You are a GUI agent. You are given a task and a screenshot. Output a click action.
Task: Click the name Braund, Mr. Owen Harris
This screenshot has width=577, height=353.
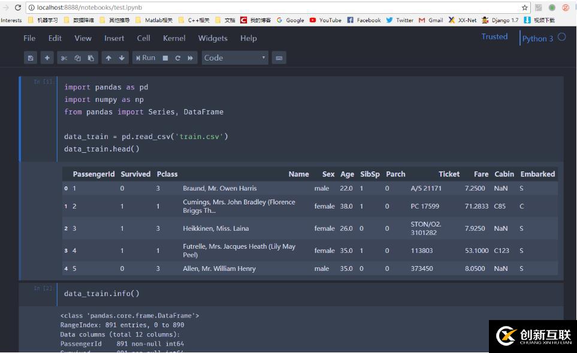(x=220, y=188)
